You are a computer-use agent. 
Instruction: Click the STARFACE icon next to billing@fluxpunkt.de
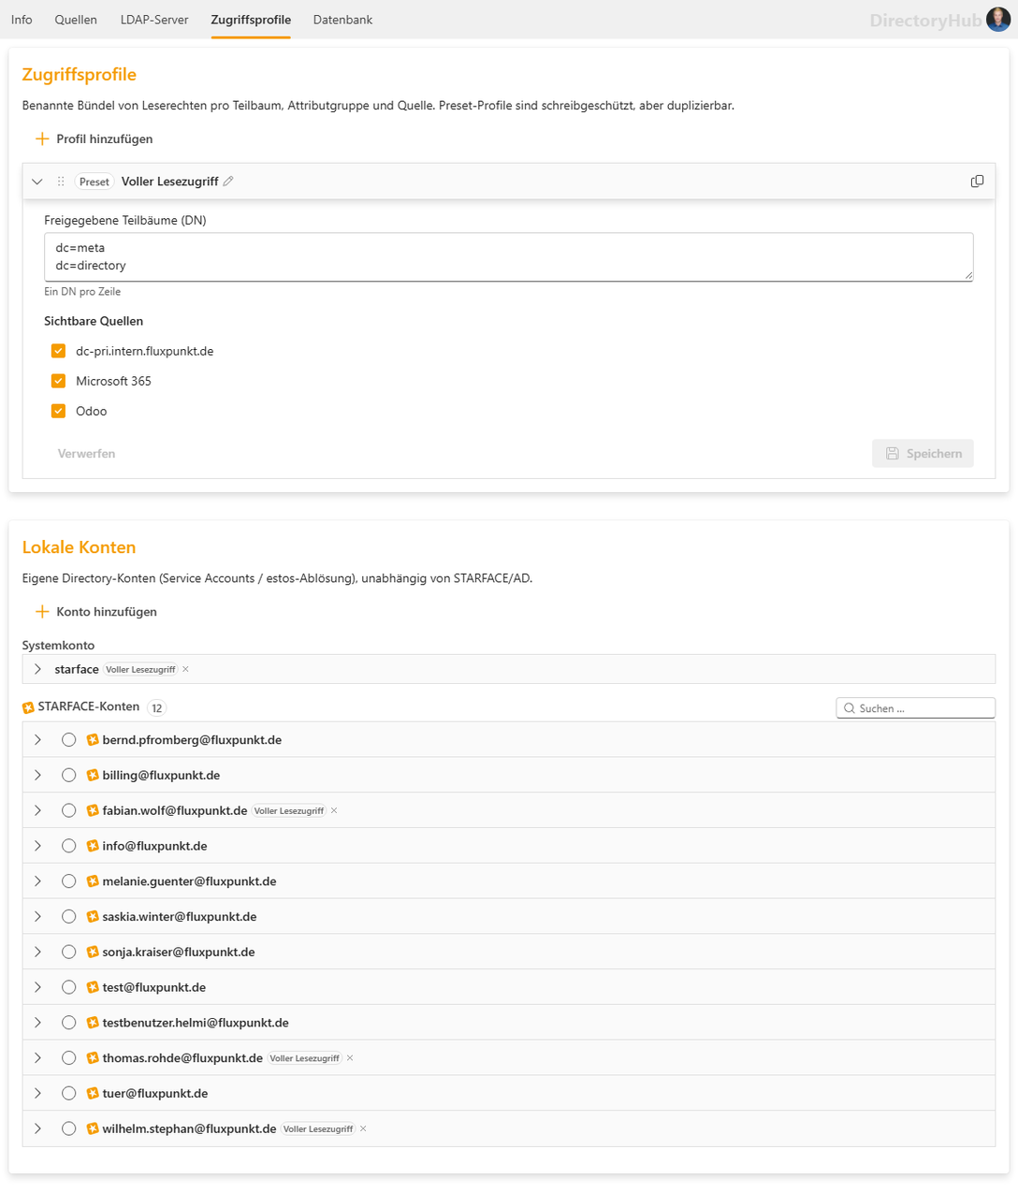pos(93,775)
